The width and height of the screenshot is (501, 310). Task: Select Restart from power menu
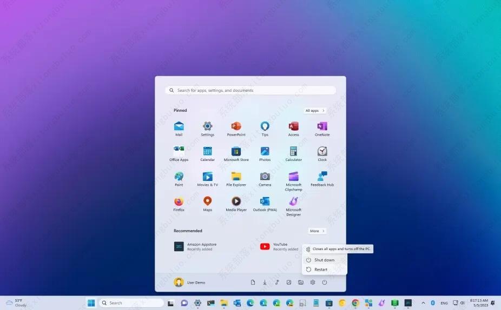click(324, 269)
